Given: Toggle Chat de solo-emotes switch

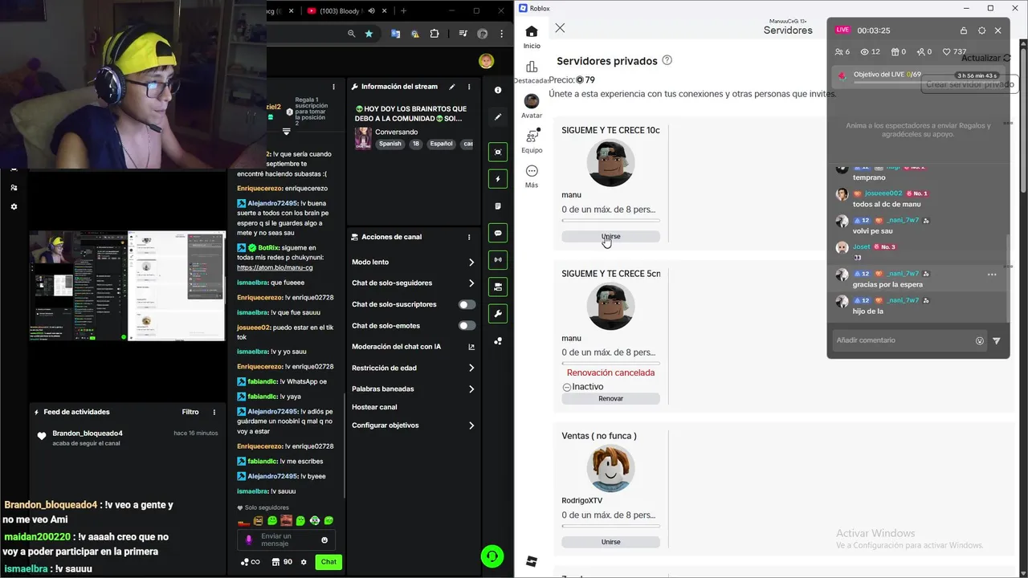Looking at the screenshot, I should [x=467, y=325].
